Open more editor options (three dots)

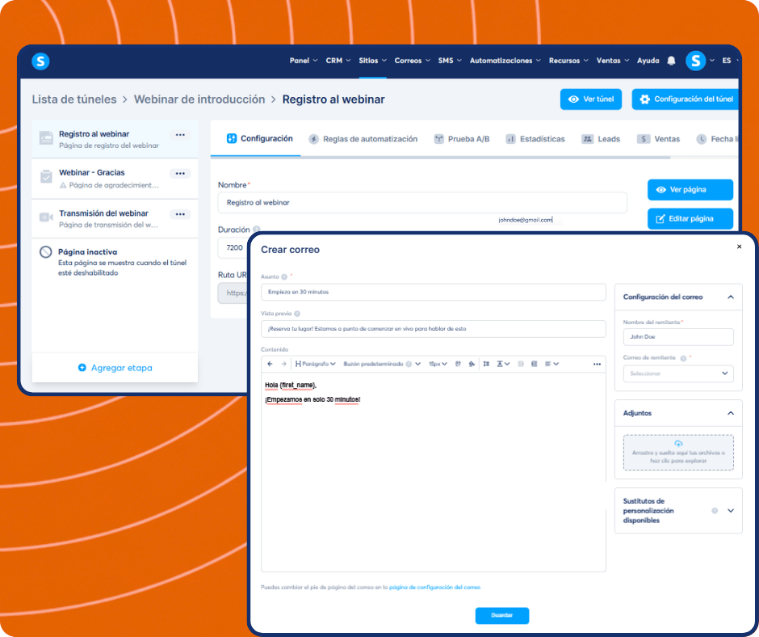597,364
